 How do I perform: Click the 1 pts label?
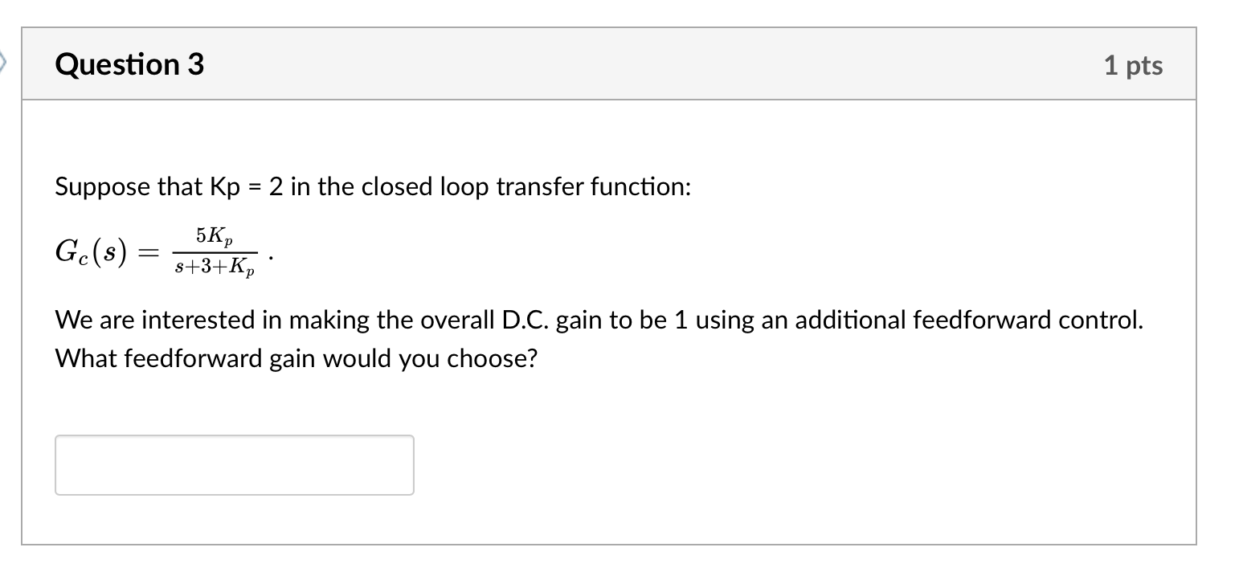[x=1134, y=65]
